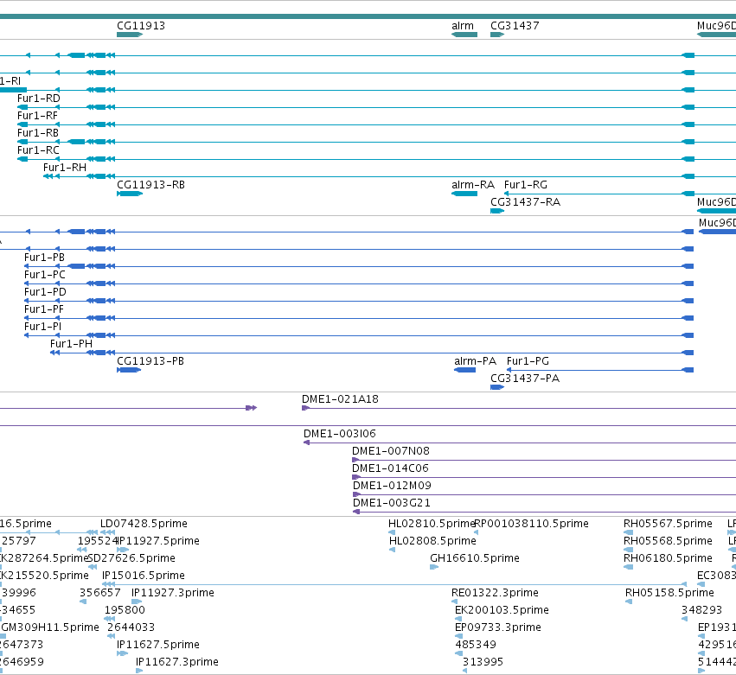
Task: Select transcript Fur1-RH label
Action: point(65,168)
